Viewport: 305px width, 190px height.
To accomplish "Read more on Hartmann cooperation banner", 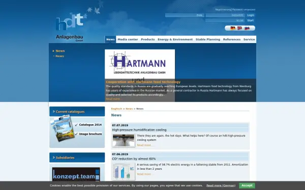I will click(x=113, y=99).
